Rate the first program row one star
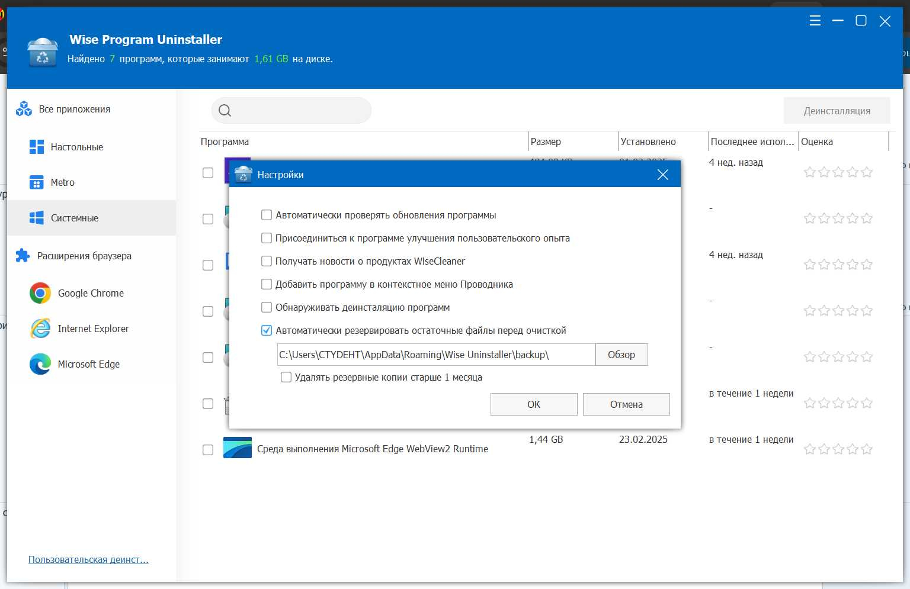910x589 pixels. [810, 172]
